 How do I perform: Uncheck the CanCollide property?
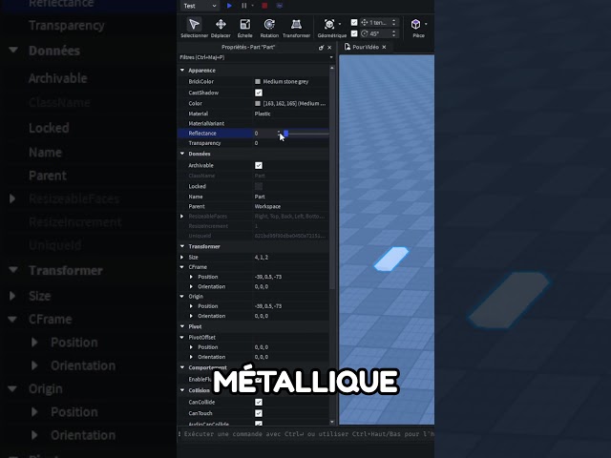(259, 402)
